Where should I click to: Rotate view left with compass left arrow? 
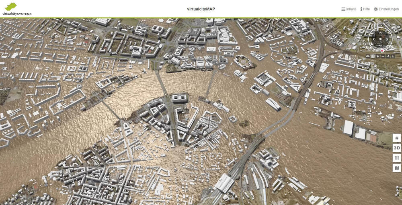pos(373,39)
